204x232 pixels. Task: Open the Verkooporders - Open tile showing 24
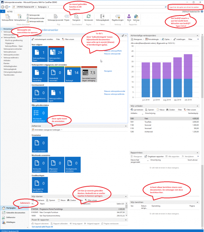(x=56, y=54)
